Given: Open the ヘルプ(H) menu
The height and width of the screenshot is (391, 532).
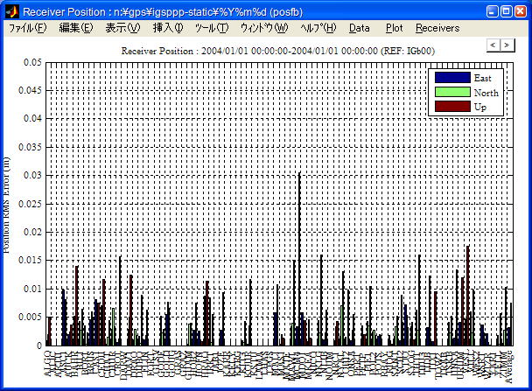Looking at the screenshot, I should coord(318,28).
